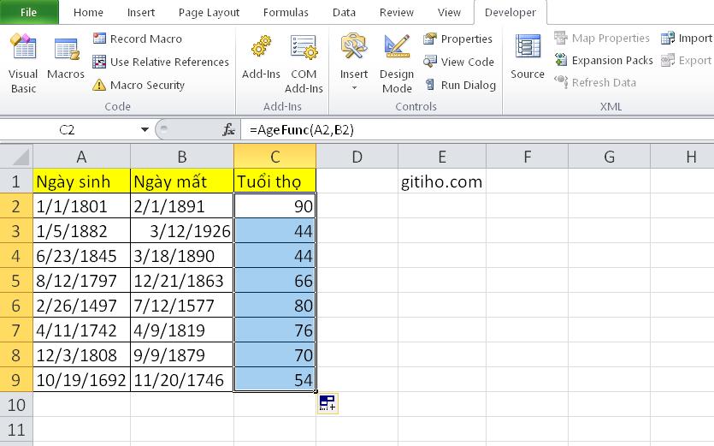Open COM Add-Ins dialog
This screenshot has width=714, height=446.
(x=304, y=63)
